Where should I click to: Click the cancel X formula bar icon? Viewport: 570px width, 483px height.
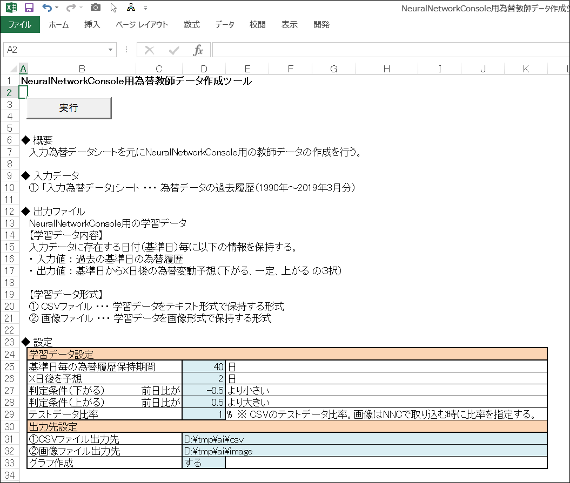coord(150,50)
